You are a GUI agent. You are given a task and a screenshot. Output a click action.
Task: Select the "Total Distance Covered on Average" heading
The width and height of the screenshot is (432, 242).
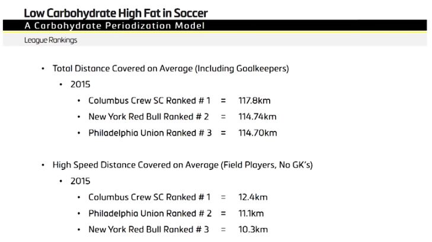171,69
